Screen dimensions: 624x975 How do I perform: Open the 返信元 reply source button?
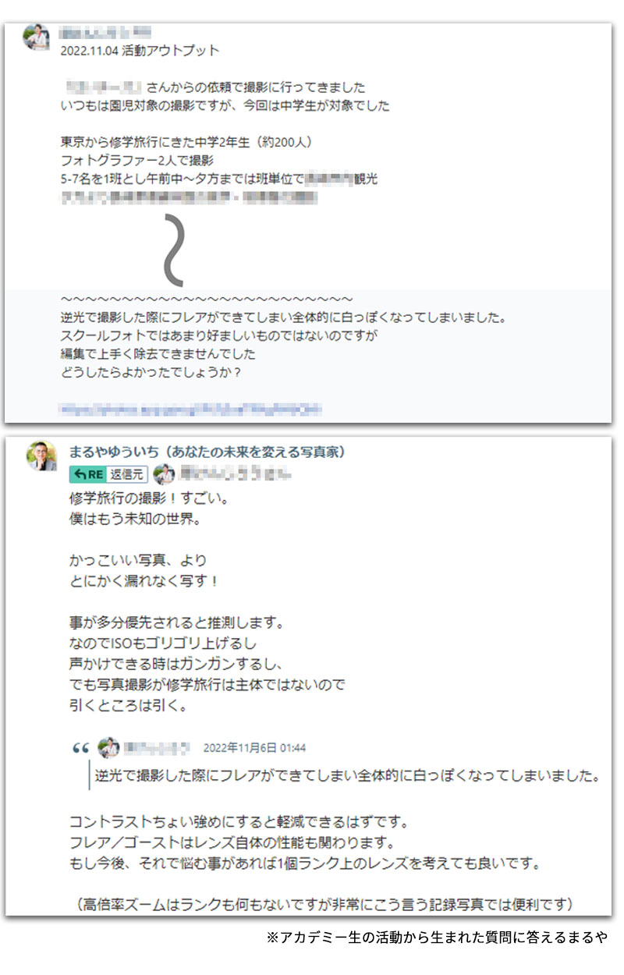click(x=126, y=473)
